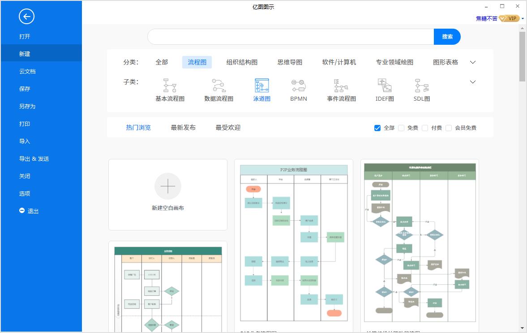Check the 会员免费 filter option

[x=449, y=128]
